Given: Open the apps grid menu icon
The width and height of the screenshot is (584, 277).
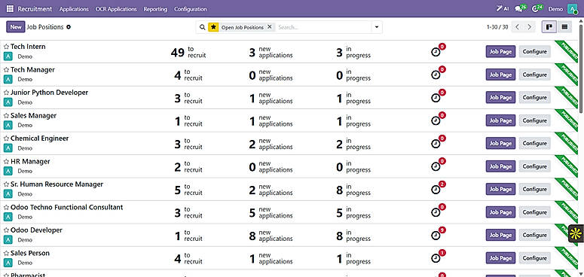Looking at the screenshot, I should [10, 9].
